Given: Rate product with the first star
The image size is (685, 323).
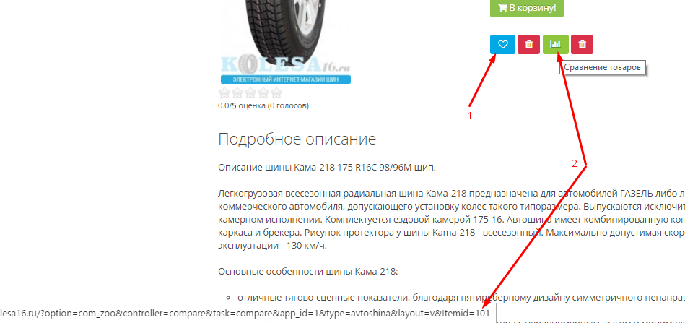Looking at the screenshot, I should click(x=224, y=92).
